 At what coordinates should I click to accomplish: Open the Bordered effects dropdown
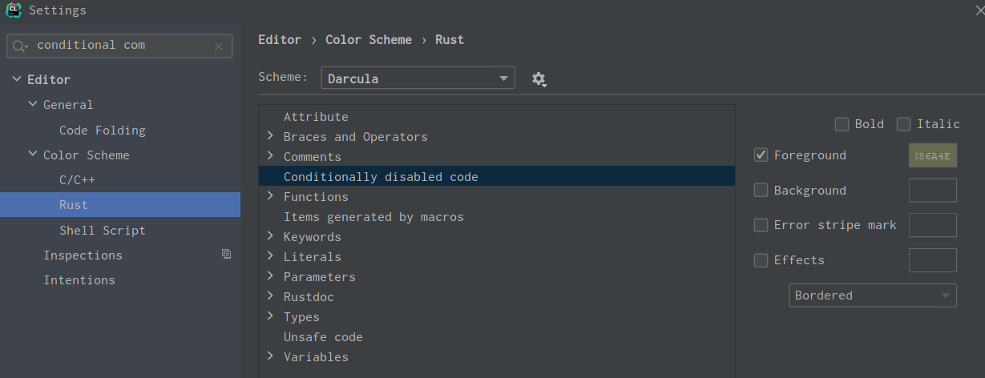(x=873, y=296)
